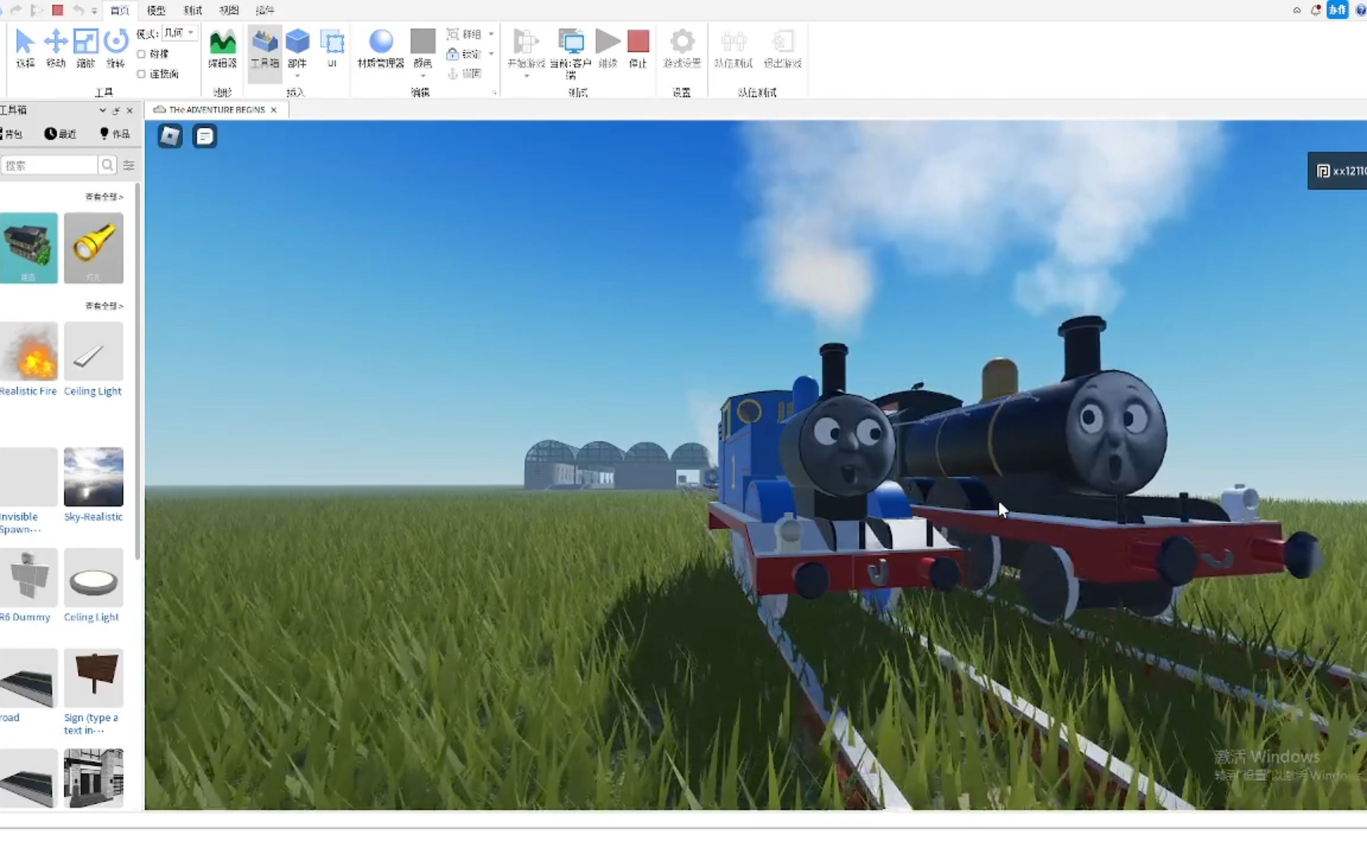Expand the 开始游戏 play mode dropdown

(526, 76)
